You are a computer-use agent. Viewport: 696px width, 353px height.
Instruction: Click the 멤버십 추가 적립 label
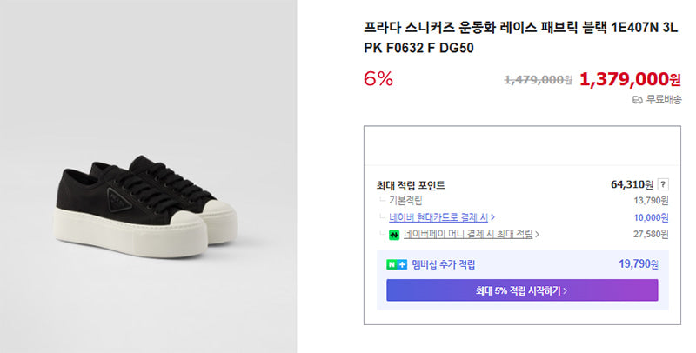tap(444, 264)
